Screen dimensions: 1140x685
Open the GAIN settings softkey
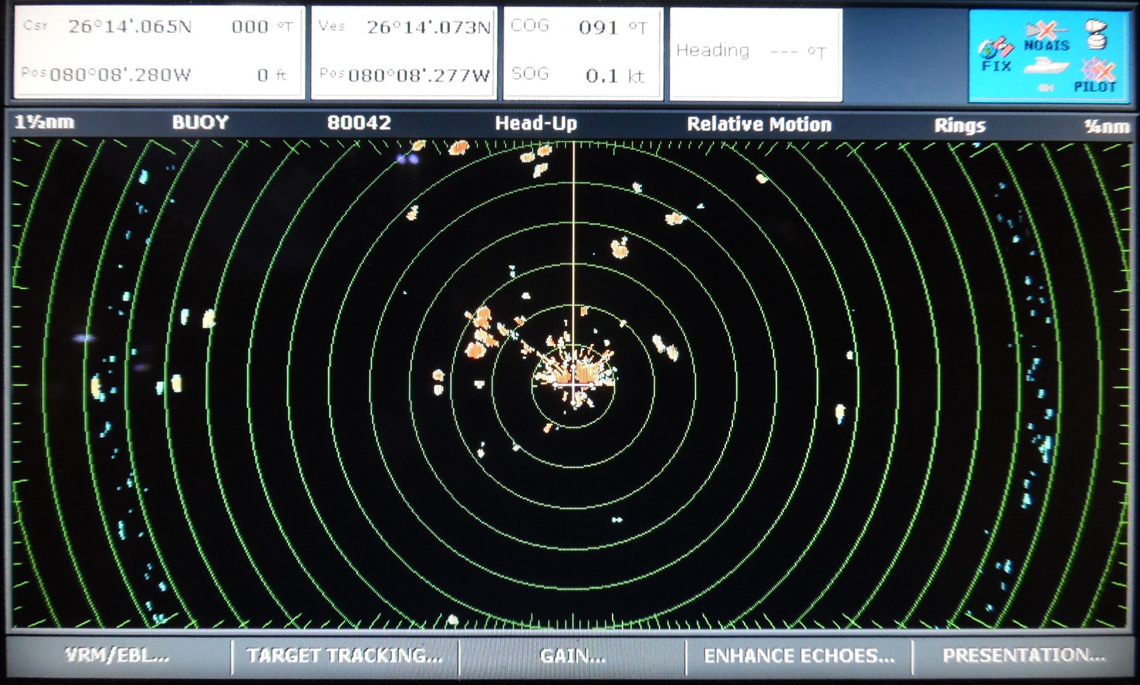click(x=572, y=656)
